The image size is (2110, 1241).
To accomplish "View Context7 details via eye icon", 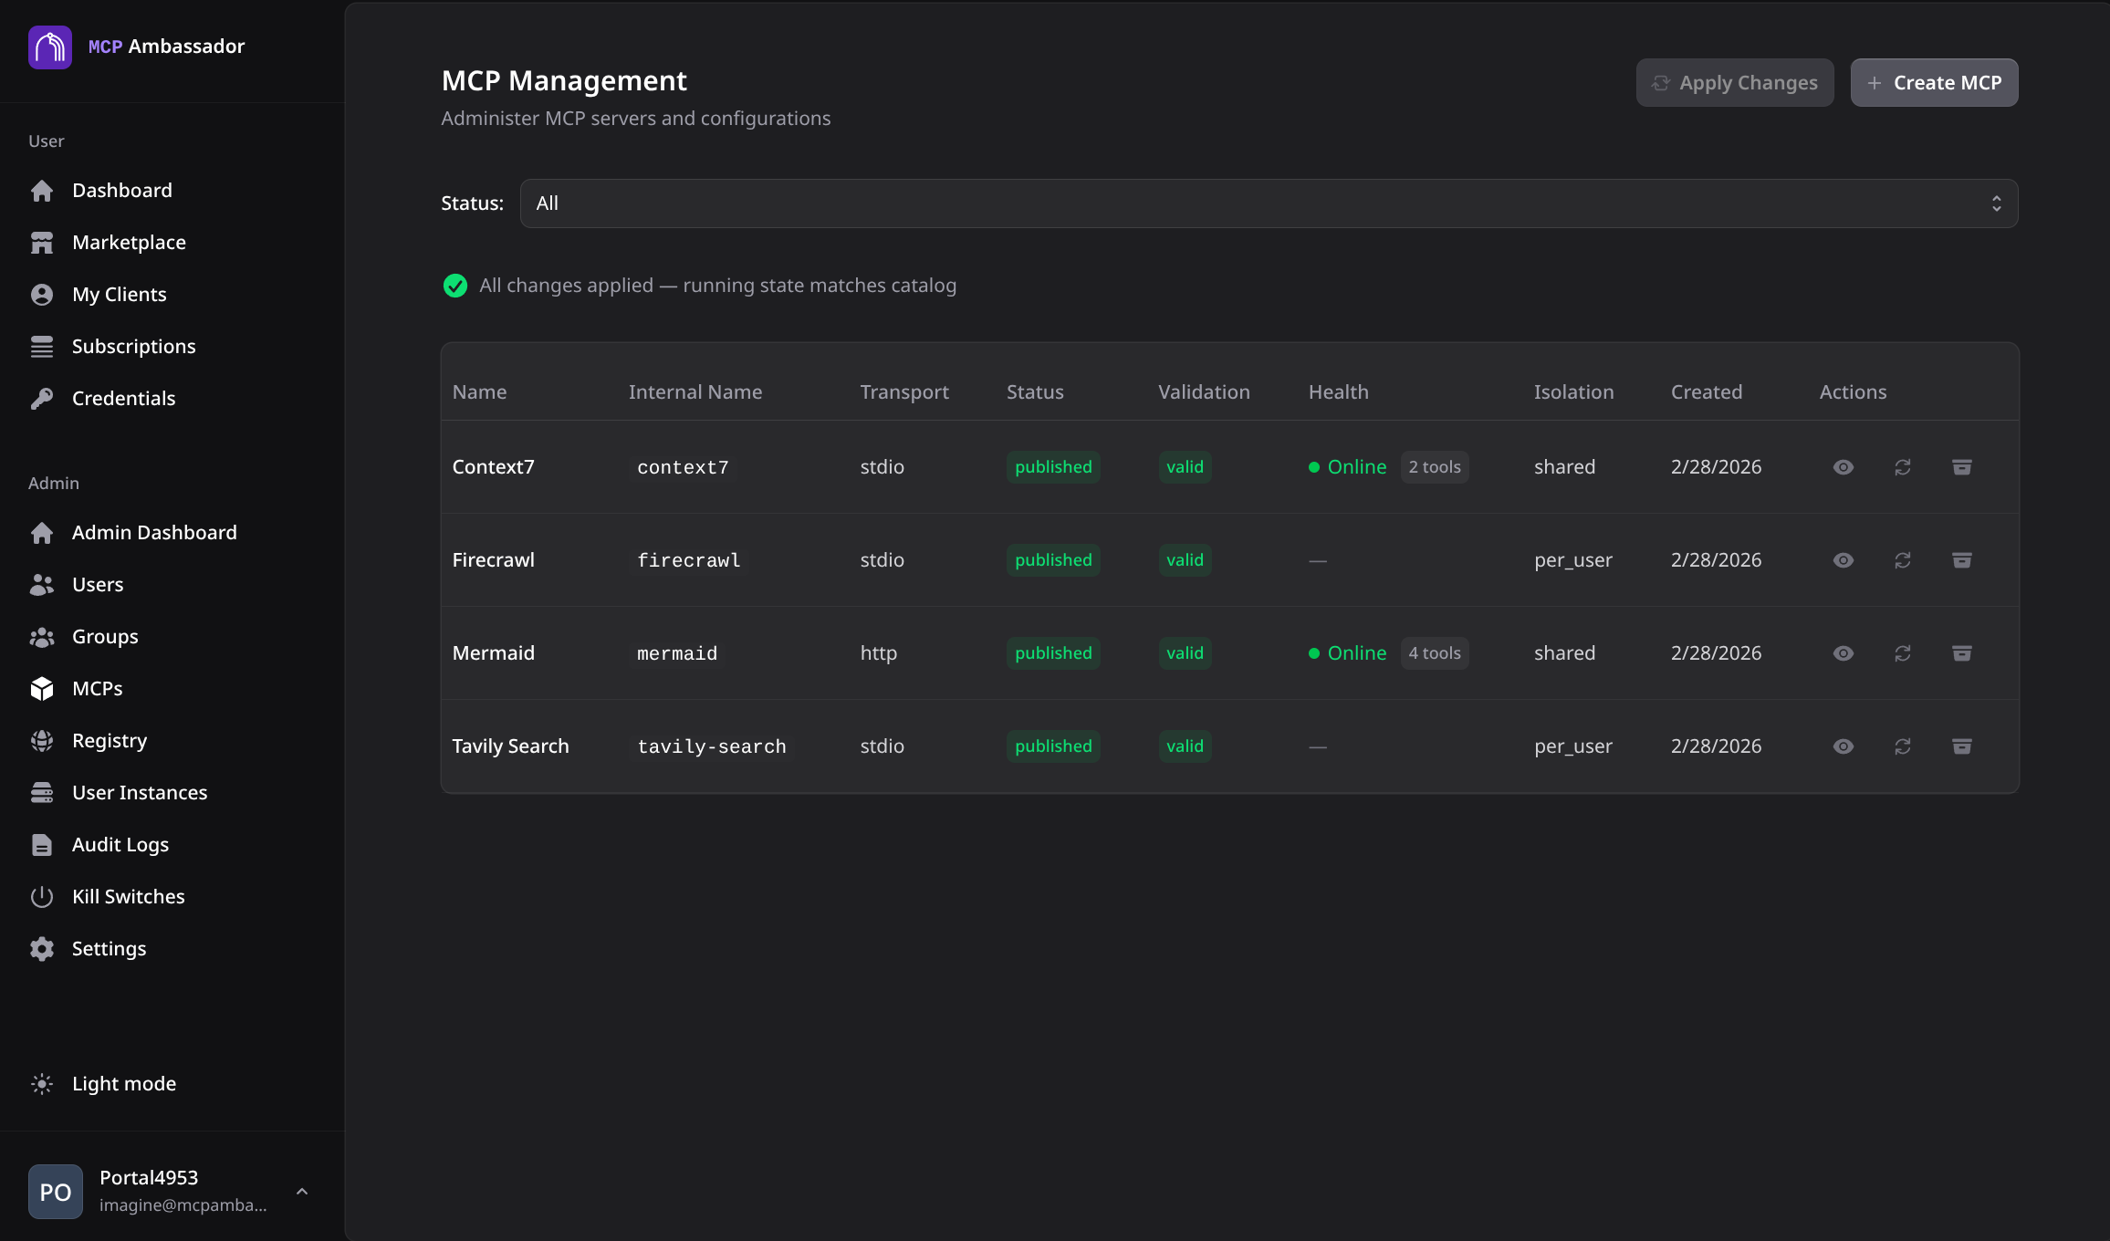I will (1844, 467).
